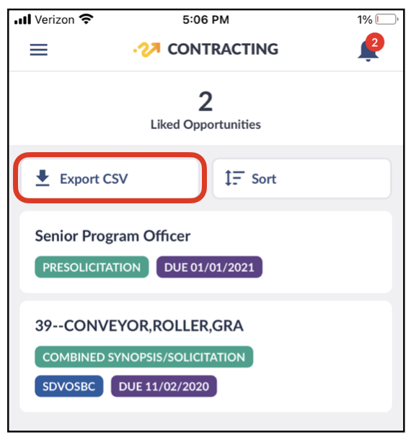Tap the battery indicator in status bar
Image resolution: width=411 pixels, height=437 pixels.
coord(386,19)
